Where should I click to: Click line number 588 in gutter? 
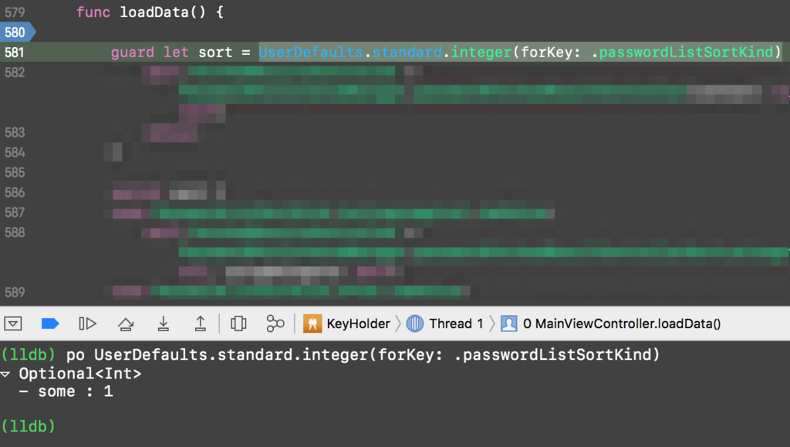(15, 232)
